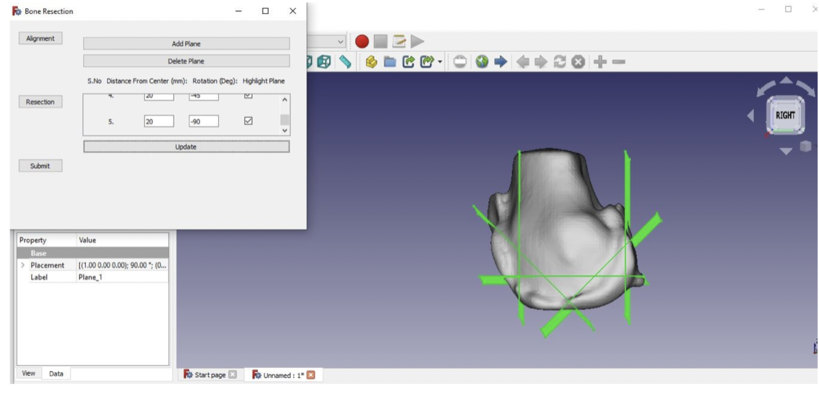Switch to the View tab

(29, 373)
